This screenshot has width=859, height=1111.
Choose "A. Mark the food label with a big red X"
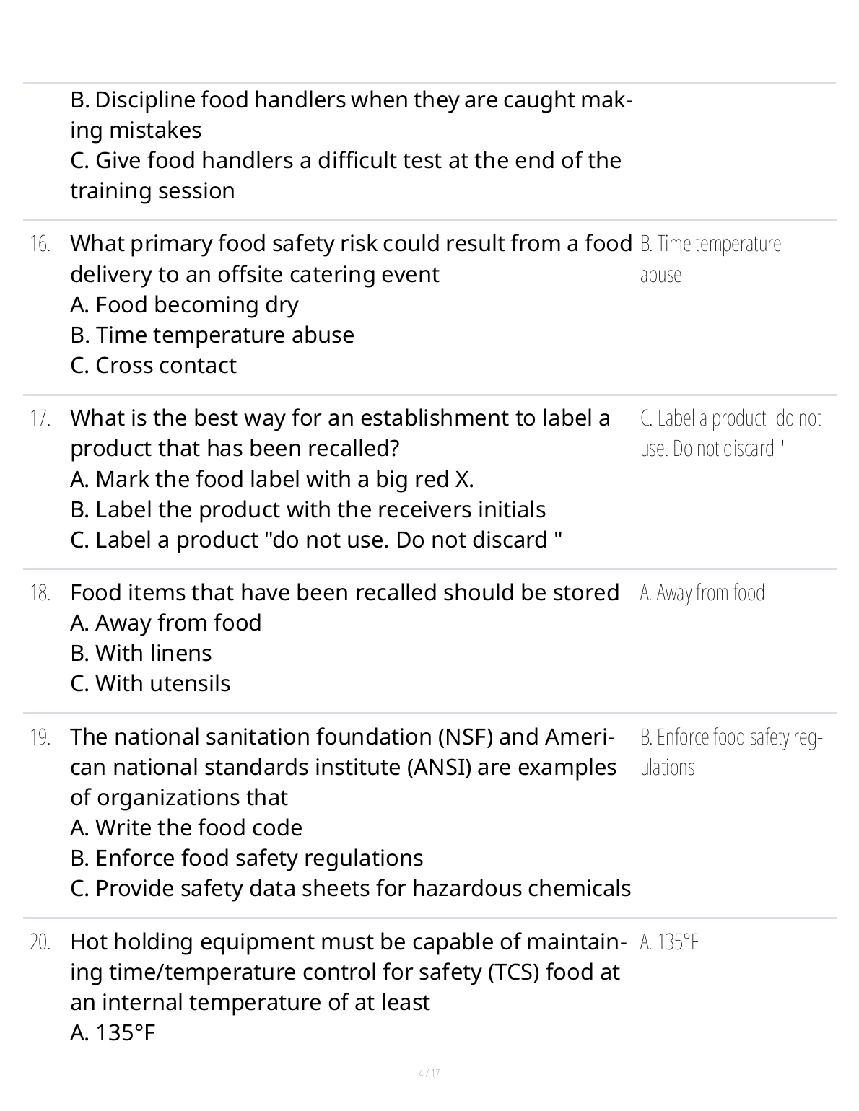point(272,480)
